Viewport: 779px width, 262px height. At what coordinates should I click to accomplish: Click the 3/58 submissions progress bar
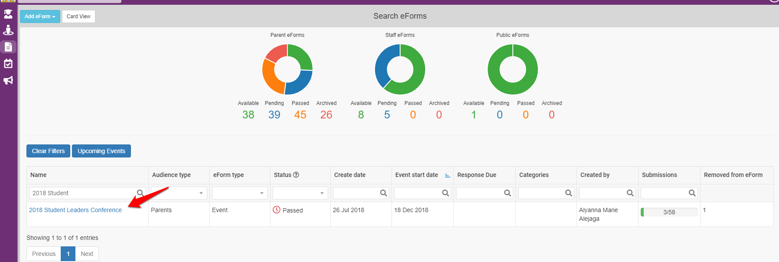click(669, 212)
